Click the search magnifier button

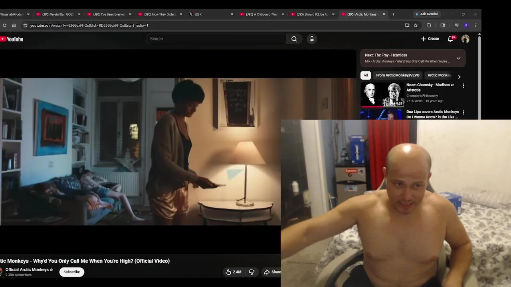pyautogui.click(x=294, y=39)
